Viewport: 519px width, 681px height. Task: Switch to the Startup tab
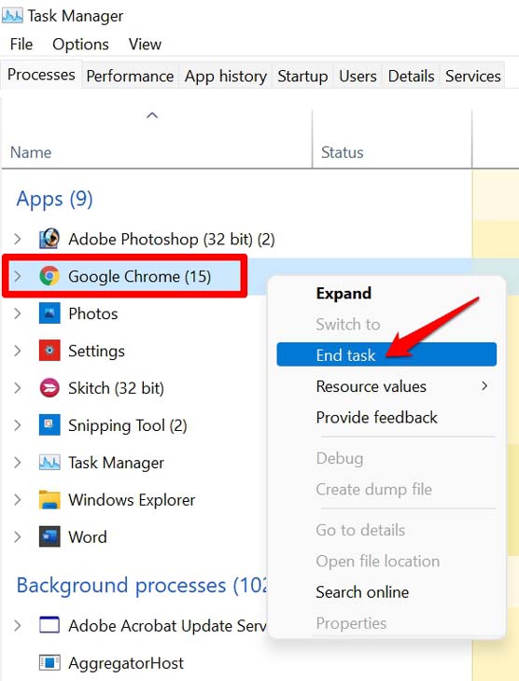click(302, 76)
